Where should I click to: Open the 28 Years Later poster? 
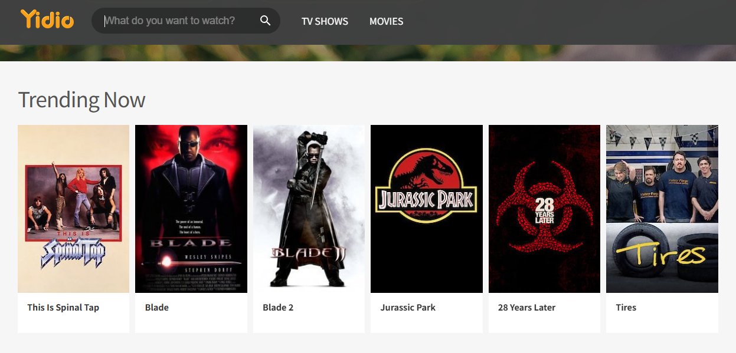(544, 209)
